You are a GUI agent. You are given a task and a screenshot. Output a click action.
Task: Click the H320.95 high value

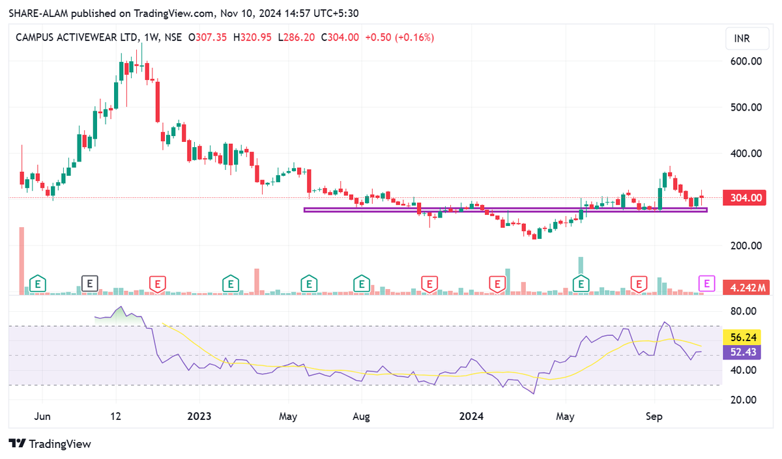[253, 38]
